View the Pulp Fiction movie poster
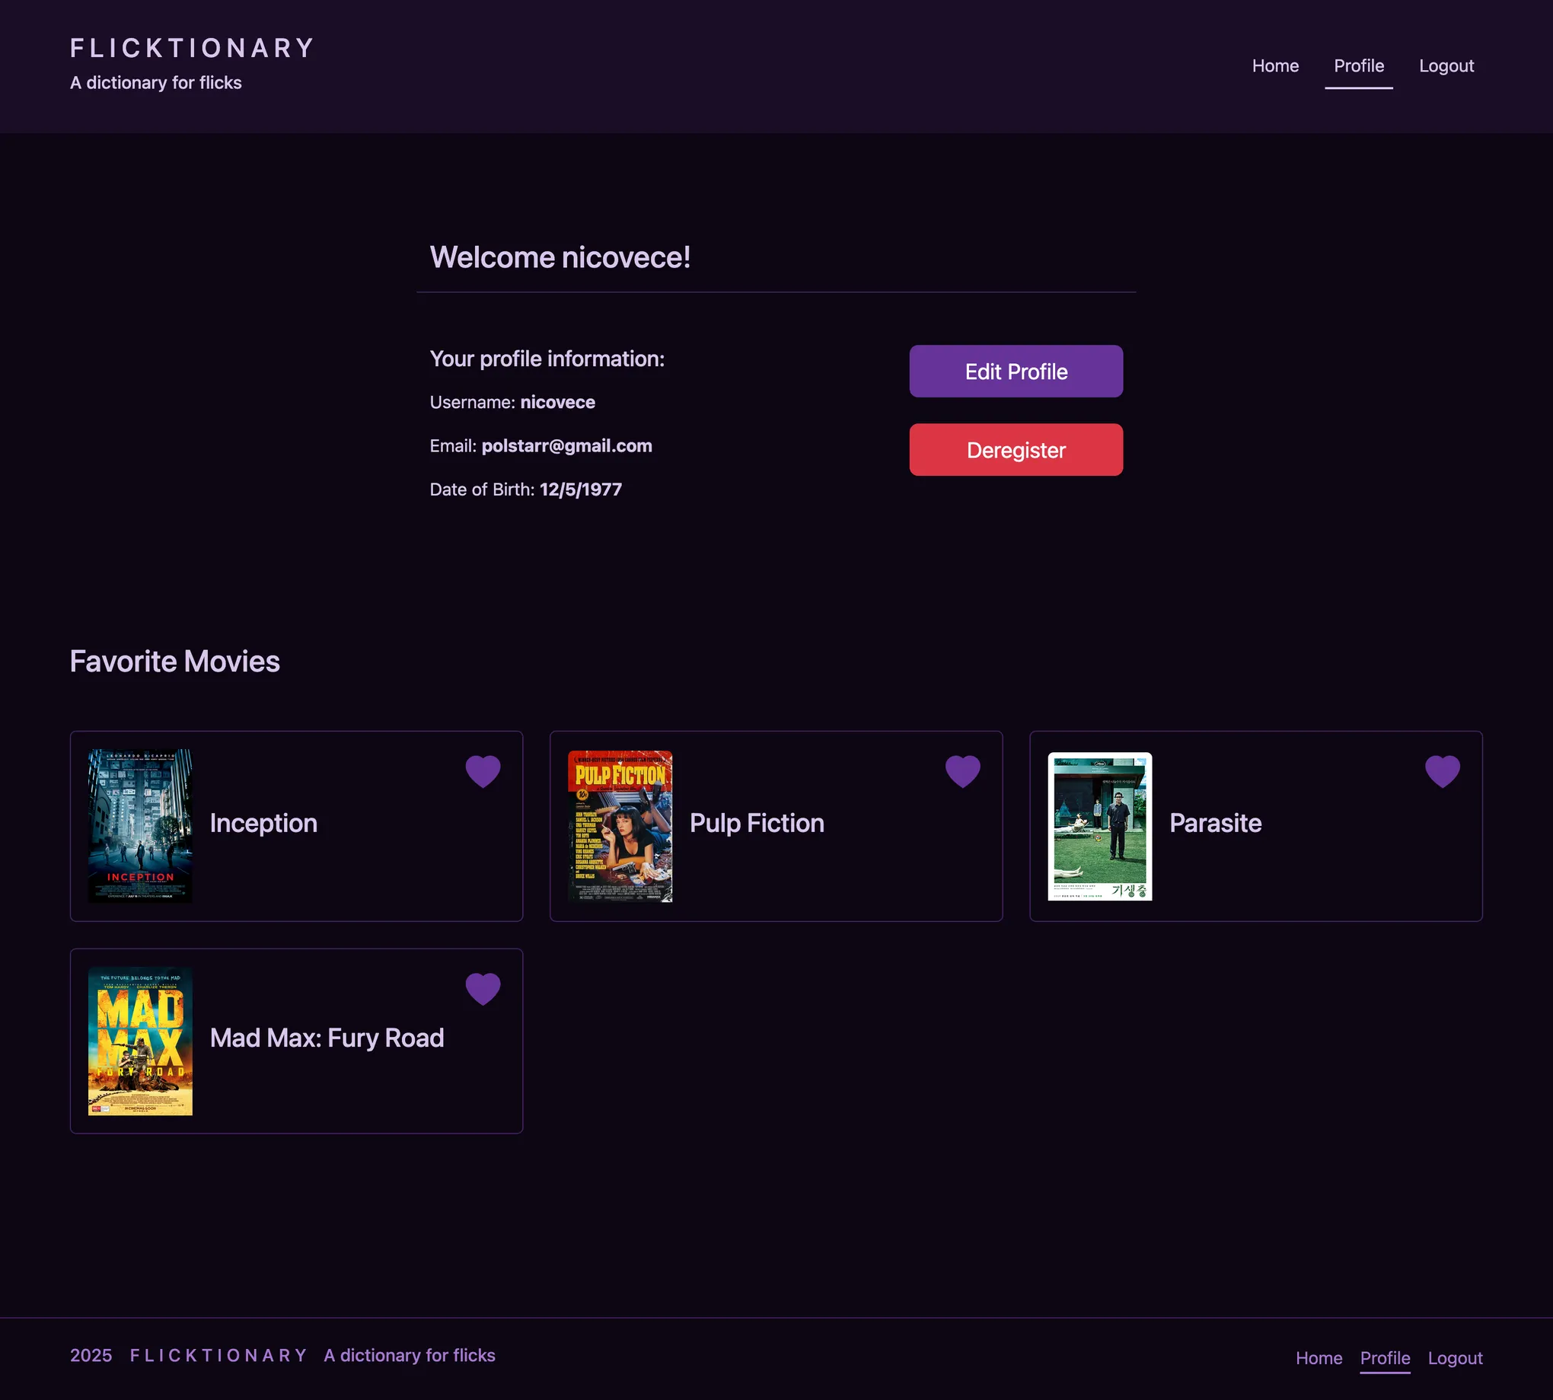1553x1400 pixels. [618, 826]
